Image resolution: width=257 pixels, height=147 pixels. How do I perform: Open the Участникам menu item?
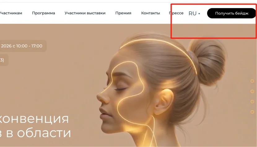point(11,13)
